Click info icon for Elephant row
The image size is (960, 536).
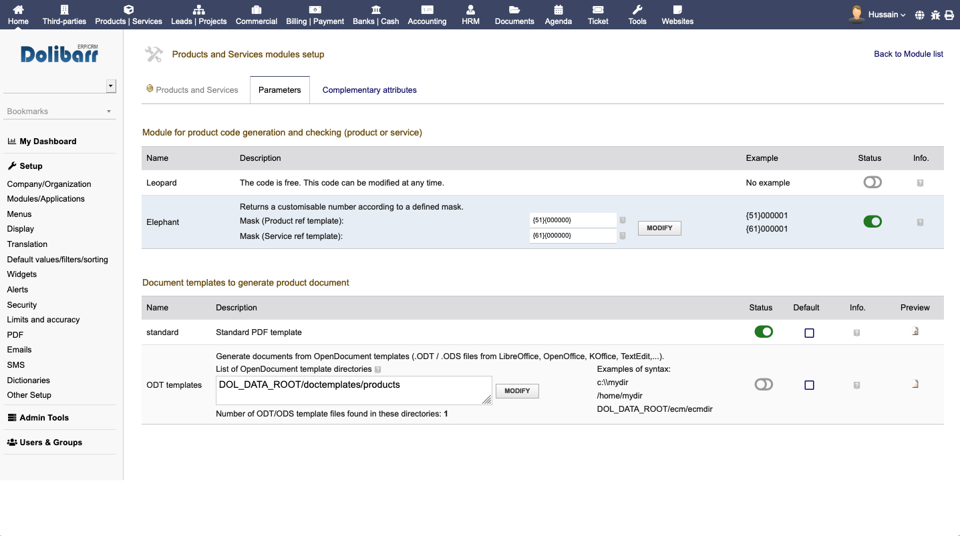[920, 222]
